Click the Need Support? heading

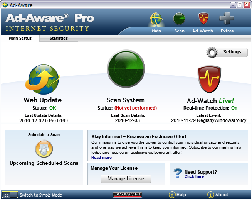pos(201,172)
